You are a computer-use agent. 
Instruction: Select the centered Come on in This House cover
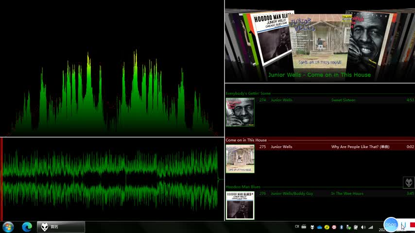click(x=320, y=41)
